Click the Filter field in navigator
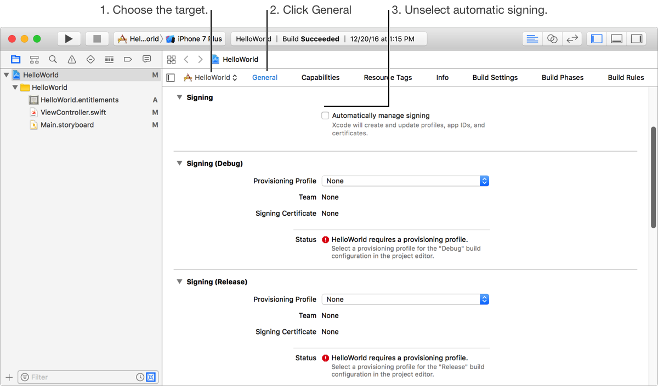 (x=82, y=377)
